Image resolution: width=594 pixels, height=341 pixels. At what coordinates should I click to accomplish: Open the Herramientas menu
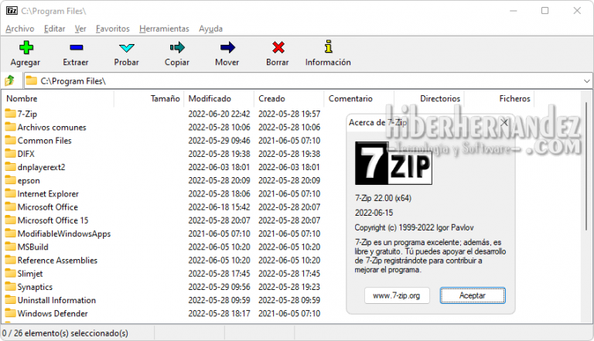tap(165, 29)
